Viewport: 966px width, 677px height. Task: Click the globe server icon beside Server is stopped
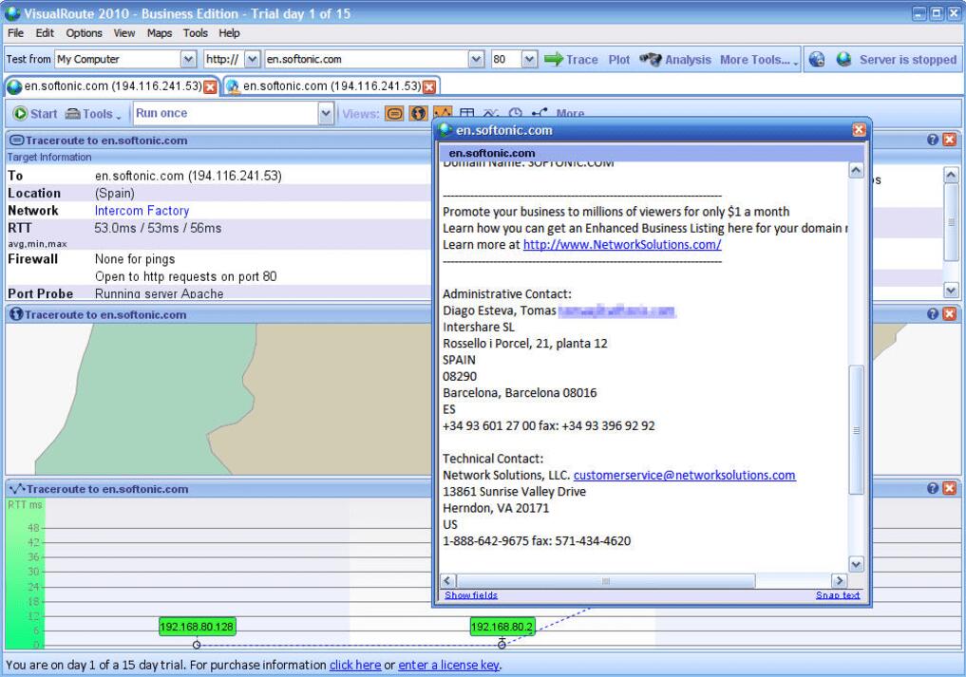click(844, 60)
